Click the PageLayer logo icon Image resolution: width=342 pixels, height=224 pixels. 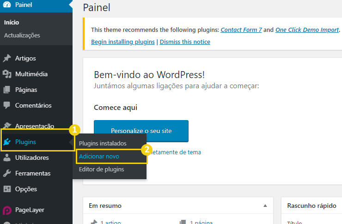[x=7, y=210]
